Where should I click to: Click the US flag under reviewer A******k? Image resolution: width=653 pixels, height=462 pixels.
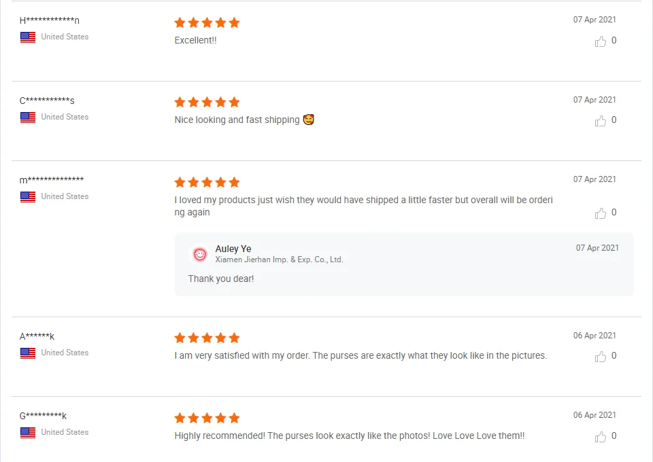(x=28, y=353)
